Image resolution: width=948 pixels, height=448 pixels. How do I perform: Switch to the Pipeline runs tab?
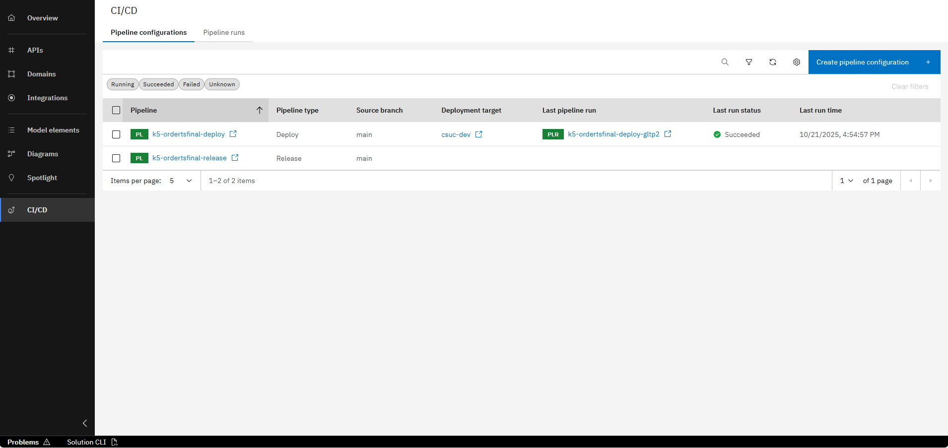pos(224,32)
